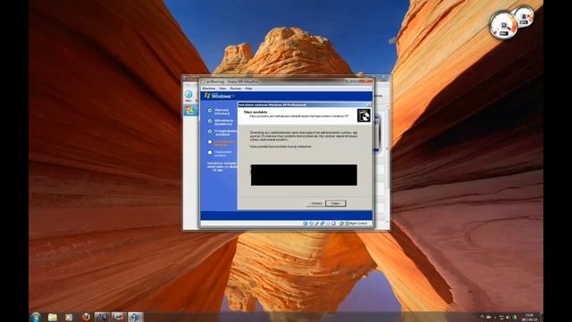This screenshot has width=572, height=322.
Task: Open the Devices menu in VirtualBox
Action: click(236, 89)
